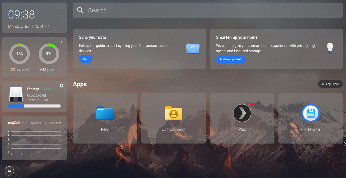This screenshot has height=178, width=346.
Task: Open storage settings gear icon
Action: 62,86
